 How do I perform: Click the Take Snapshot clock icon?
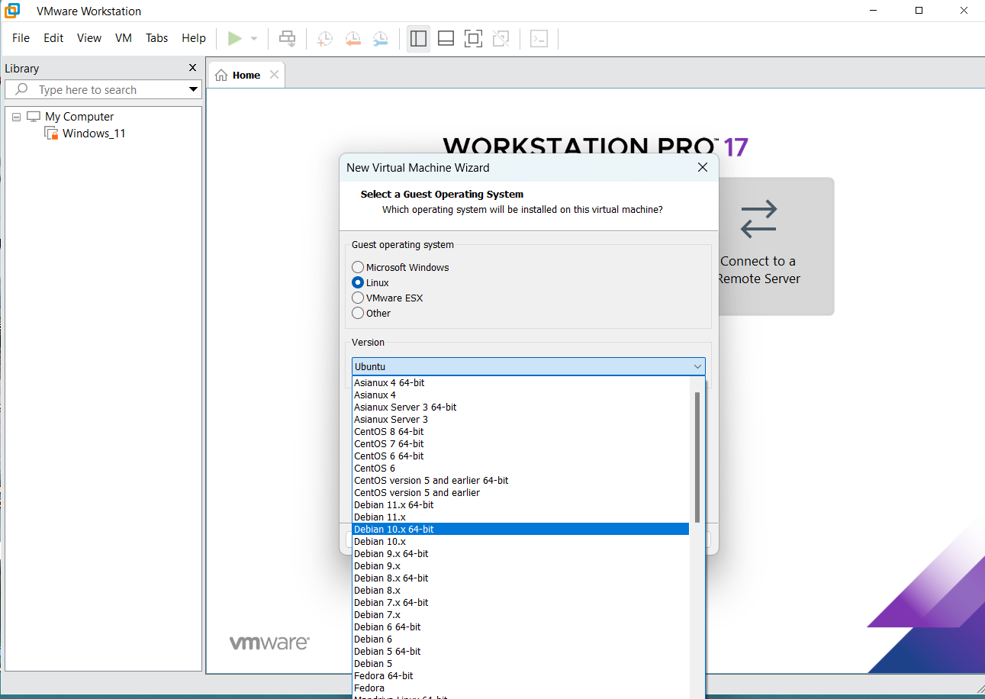click(325, 38)
